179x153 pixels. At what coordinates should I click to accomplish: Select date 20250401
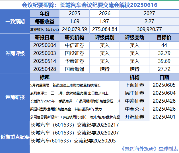pos(164,117)
